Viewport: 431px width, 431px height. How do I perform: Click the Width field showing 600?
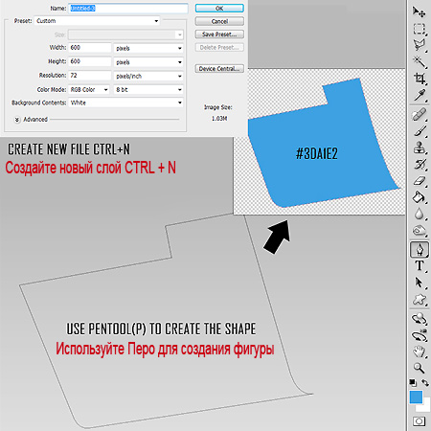[x=90, y=48]
